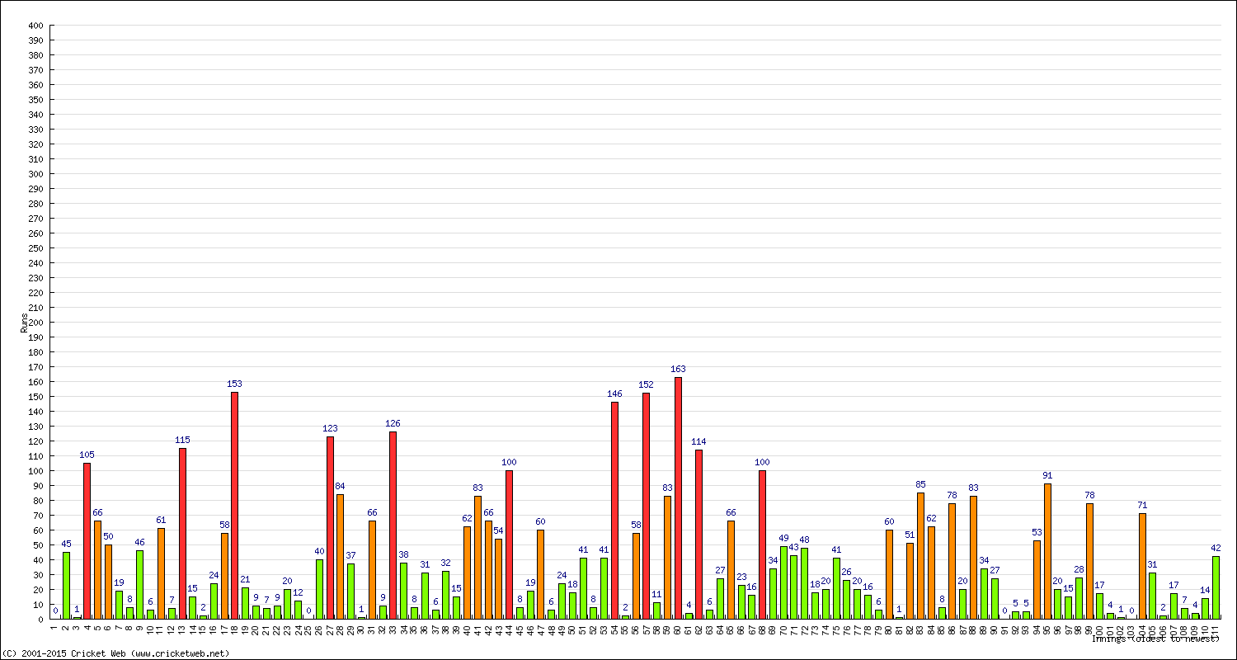Click the orange bar labeled 50

[108, 582]
